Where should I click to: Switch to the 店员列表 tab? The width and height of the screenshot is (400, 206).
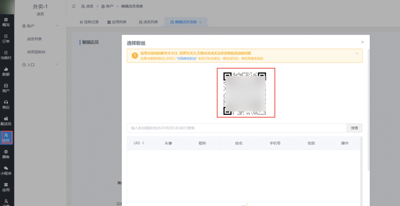148,22
